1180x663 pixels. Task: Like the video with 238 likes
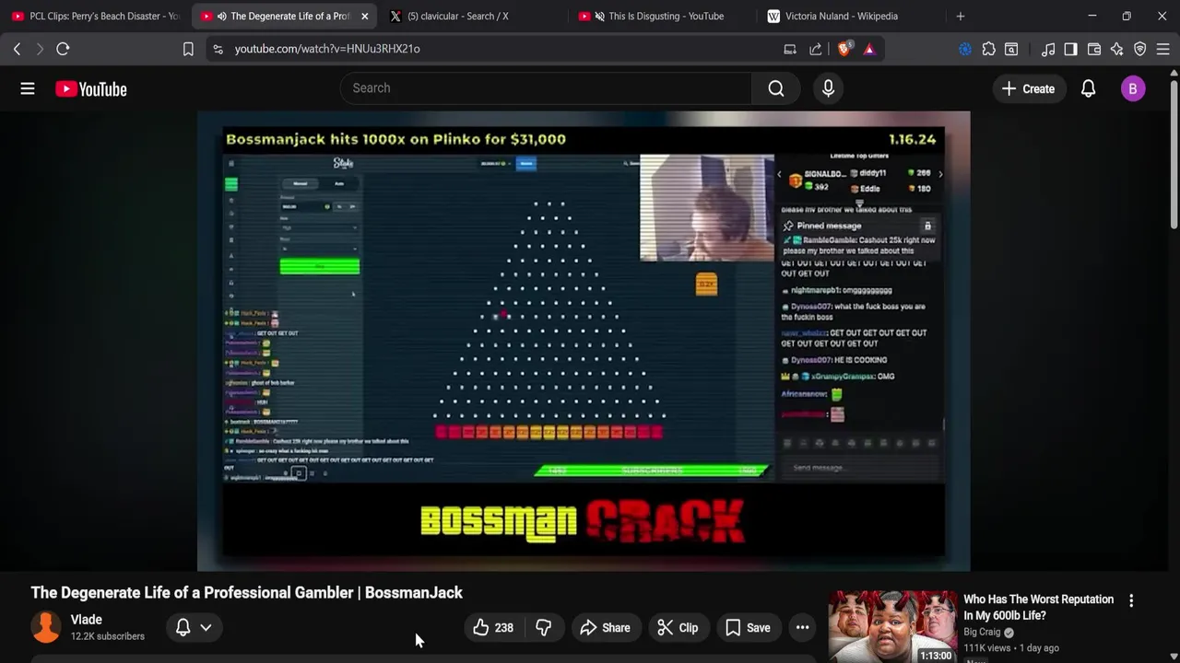(494, 627)
